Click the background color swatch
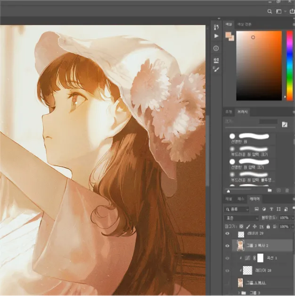The width and height of the screenshot is (295, 296). pyautogui.click(x=232, y=39)
